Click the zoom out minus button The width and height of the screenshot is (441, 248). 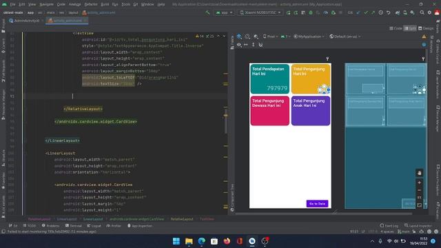(x=420, y=190)
